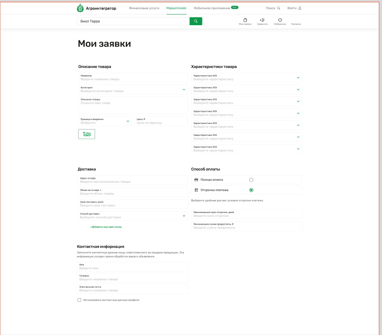Open the Сравнить comparison icon
Viewport: 382px width, 335px height.
click(263, 20)
